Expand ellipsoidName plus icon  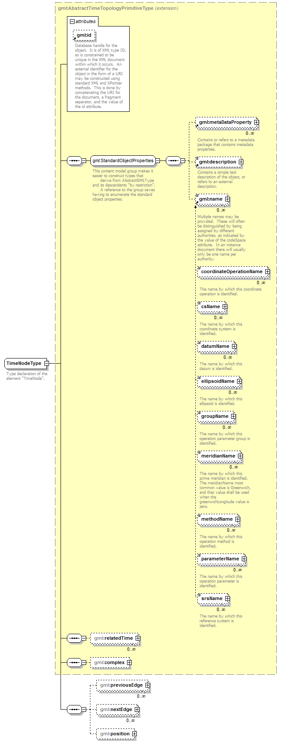tap(239, 381)
